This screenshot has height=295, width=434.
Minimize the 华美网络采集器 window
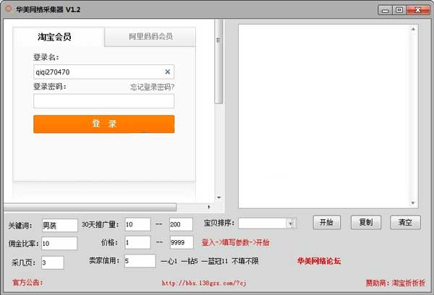coord(385,10)
